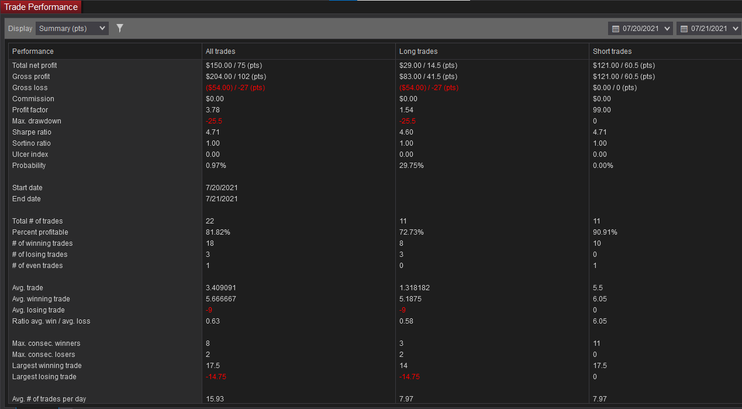Viewport: 742px width, 409px height.
Task: Click calendar icon of the 07/21/2021 date picker
Action: tap(684, 29)
